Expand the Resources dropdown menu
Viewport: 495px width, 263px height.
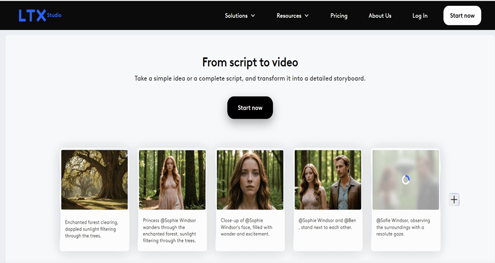293,16
